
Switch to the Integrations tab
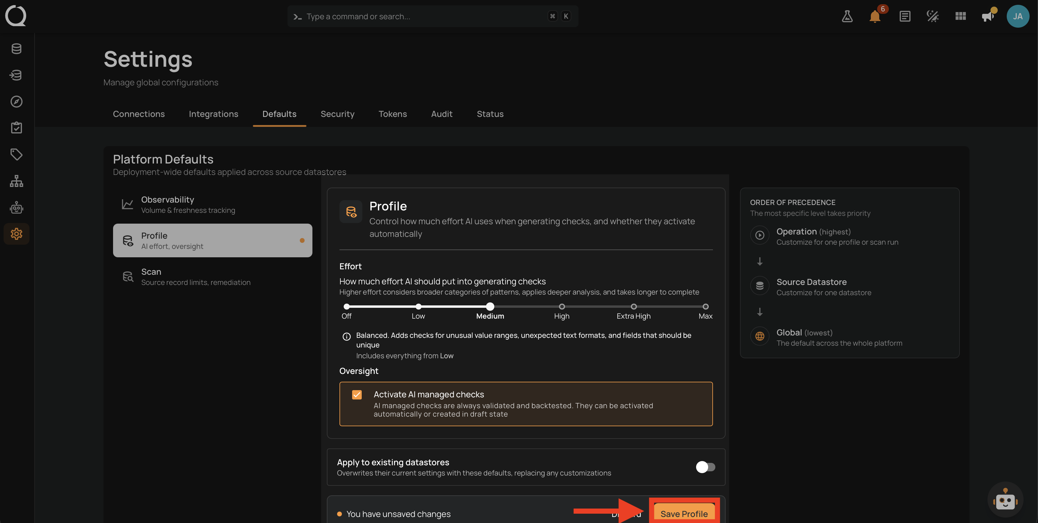coord(213,114)
